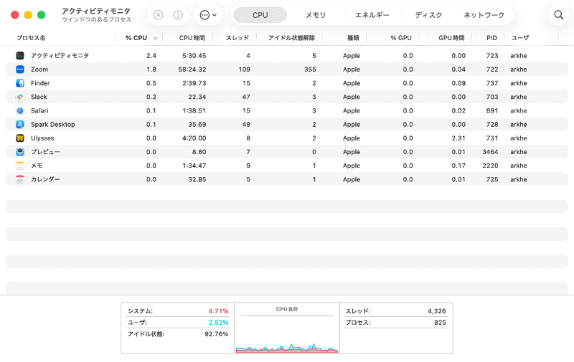Viewport: 574px width, 362px height.
Task: Sort by 種類 column header
Action: 353,38
